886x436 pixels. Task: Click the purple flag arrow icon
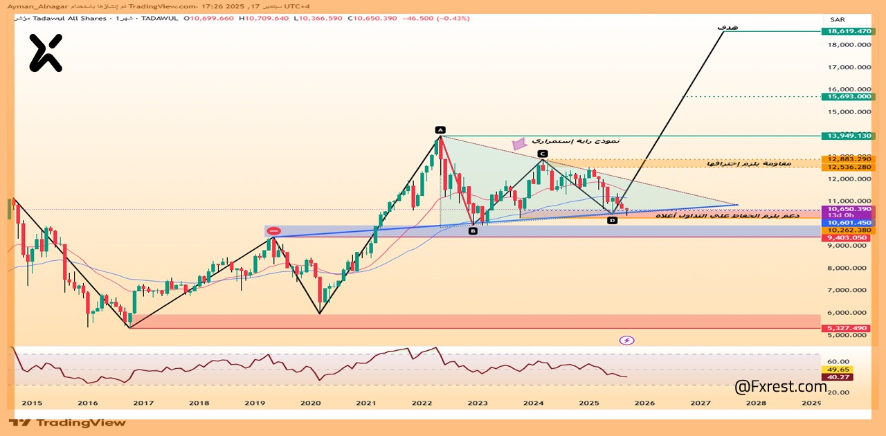click(518, 144)
